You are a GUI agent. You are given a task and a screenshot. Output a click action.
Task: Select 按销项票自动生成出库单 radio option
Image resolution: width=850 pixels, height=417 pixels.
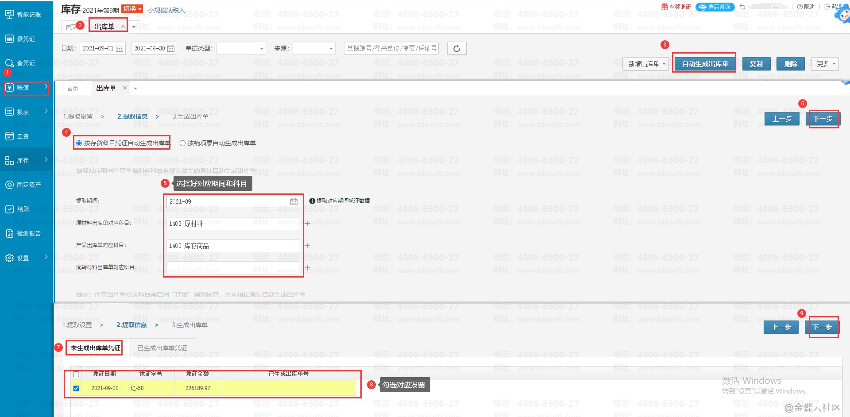point(182,143)
